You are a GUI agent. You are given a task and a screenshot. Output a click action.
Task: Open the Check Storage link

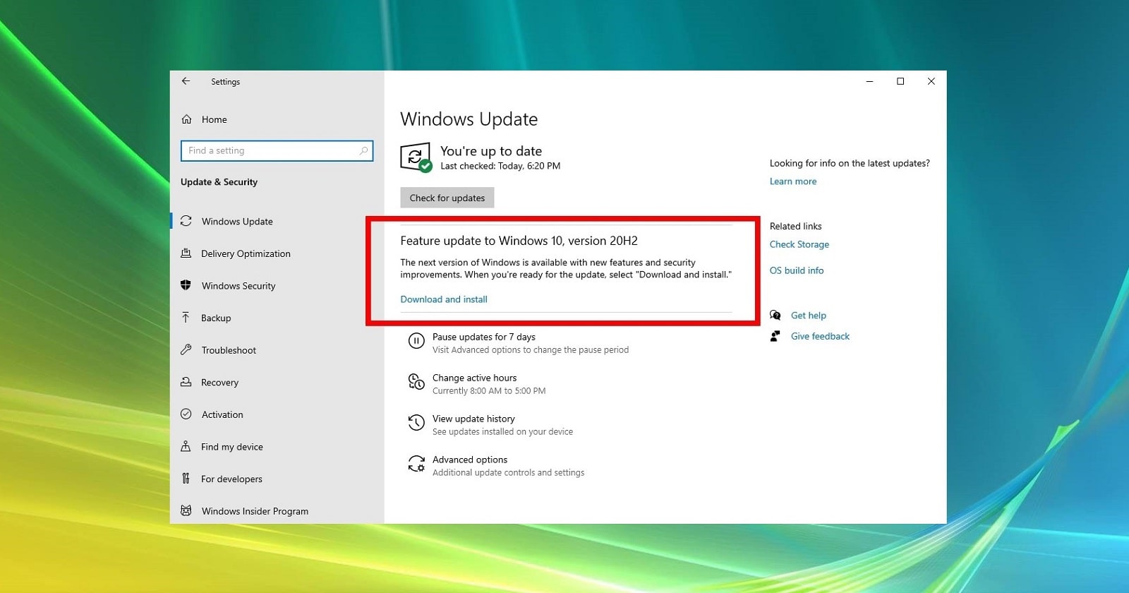click(799, 244)
